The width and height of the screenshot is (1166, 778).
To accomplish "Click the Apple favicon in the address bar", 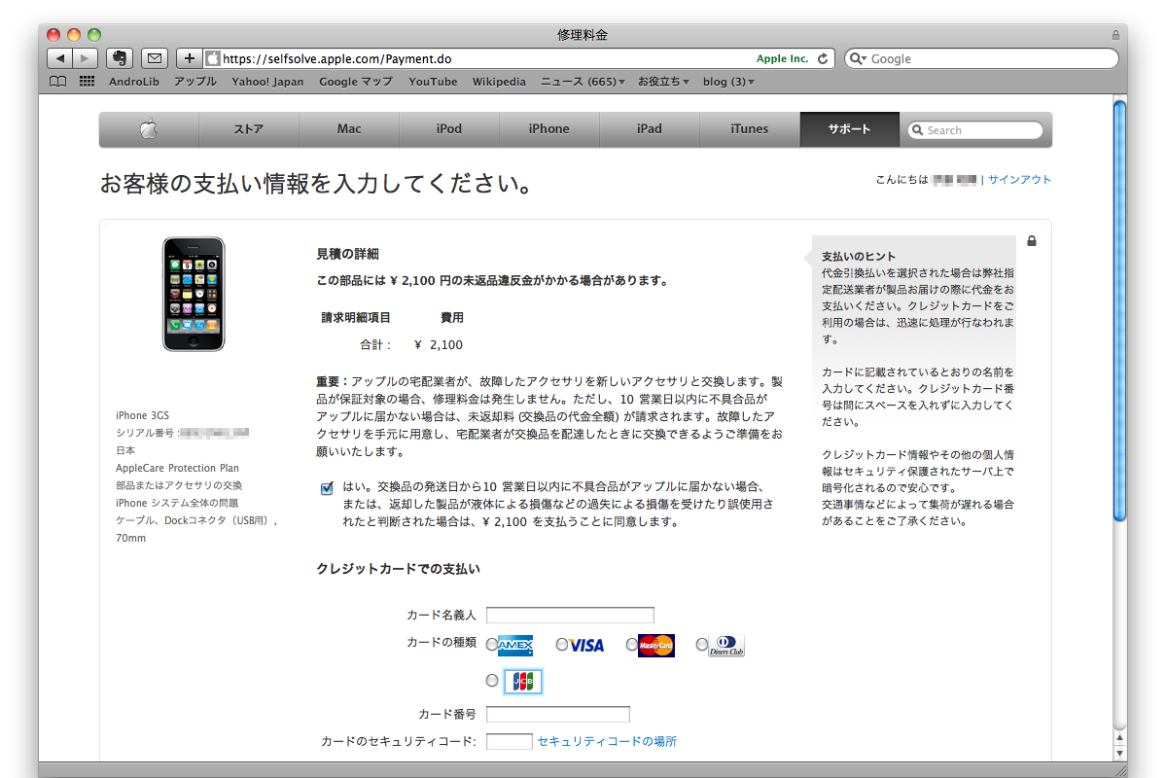I will (213, 58).
